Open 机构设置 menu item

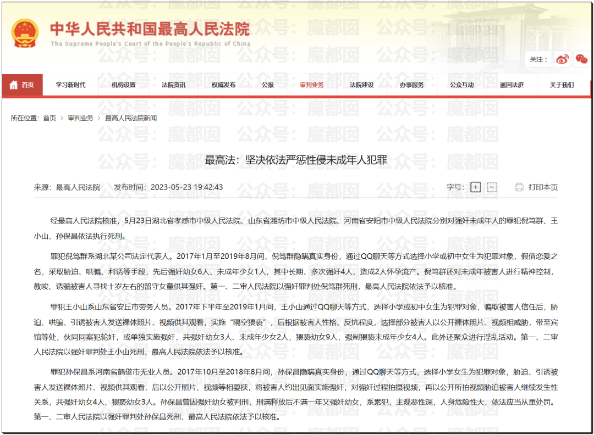pos(124,85)
